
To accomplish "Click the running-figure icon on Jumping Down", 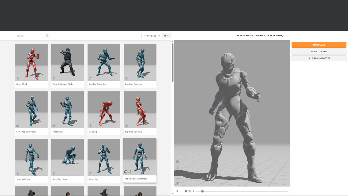I will pos(54,173).
